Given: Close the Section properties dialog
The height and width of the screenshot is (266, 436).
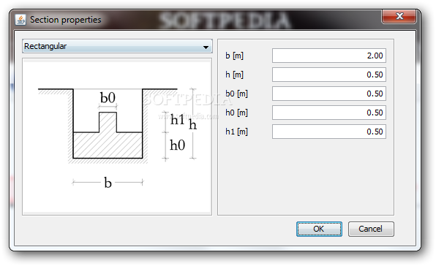Looking at the screenshot, I should pos(399,16).
